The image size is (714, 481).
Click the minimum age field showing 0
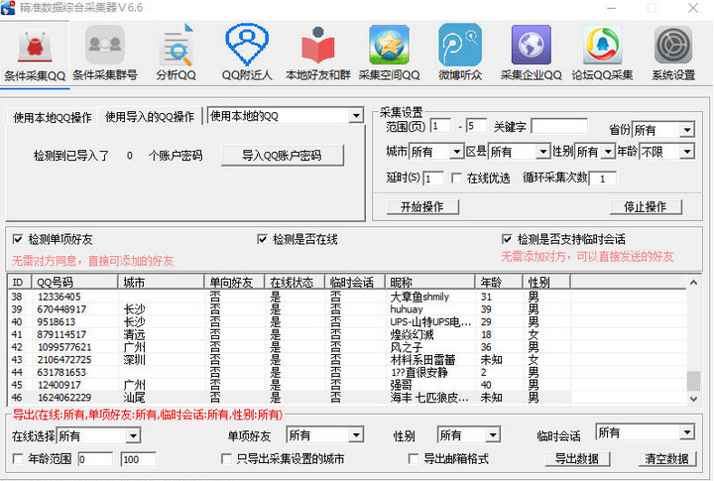click(x=95, y=459)
